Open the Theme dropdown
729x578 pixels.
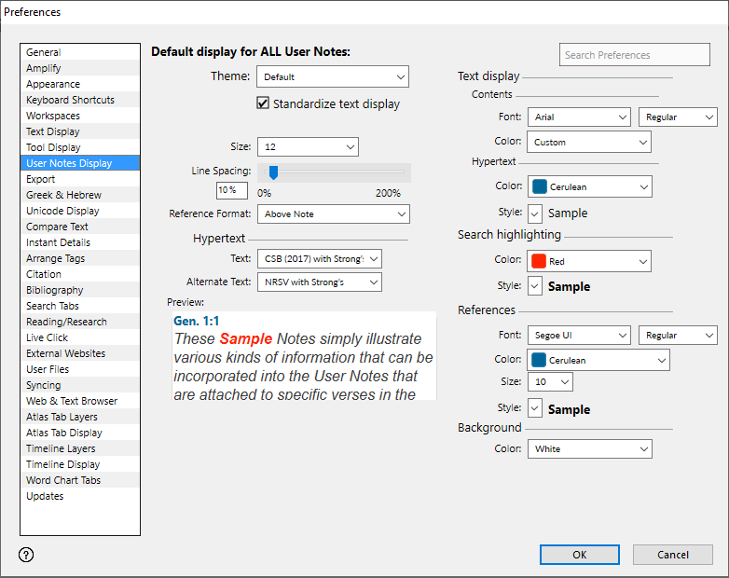click(x=333, y=76)
